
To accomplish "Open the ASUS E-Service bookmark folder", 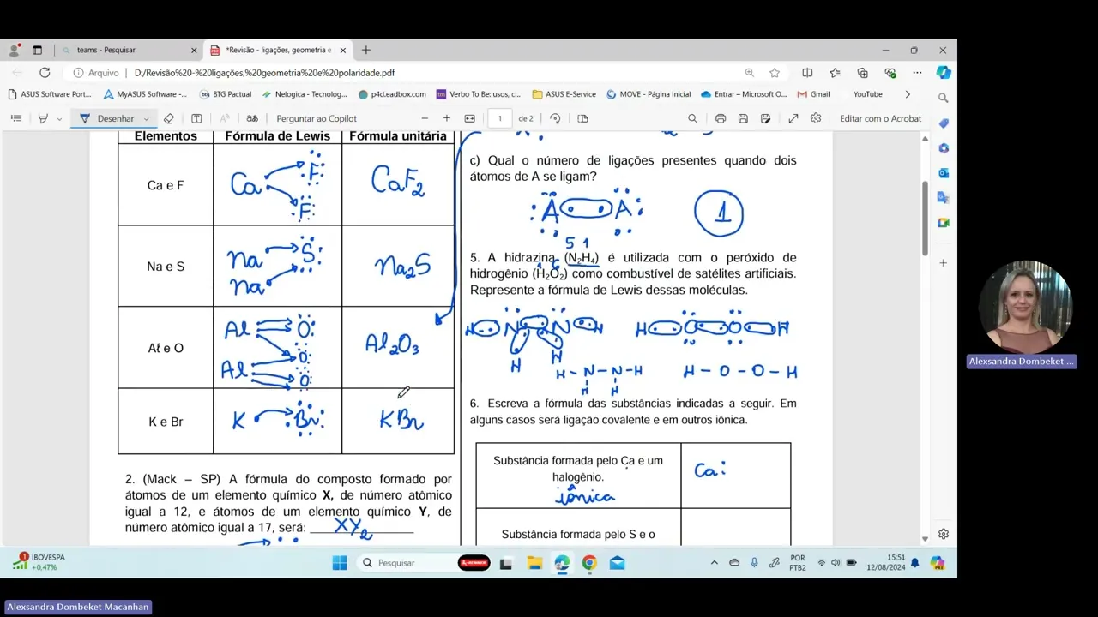I will click(564, 94).
